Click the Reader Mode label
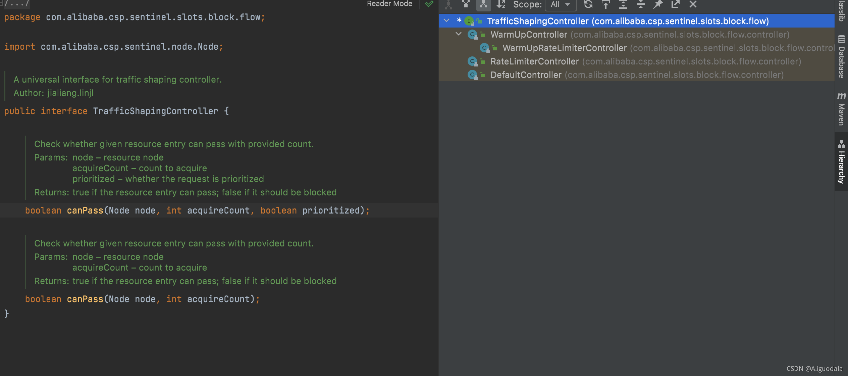The image size is (848, 376). click(389, 4)
